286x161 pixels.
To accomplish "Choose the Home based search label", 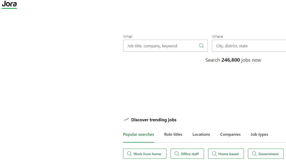I will 228,154.
